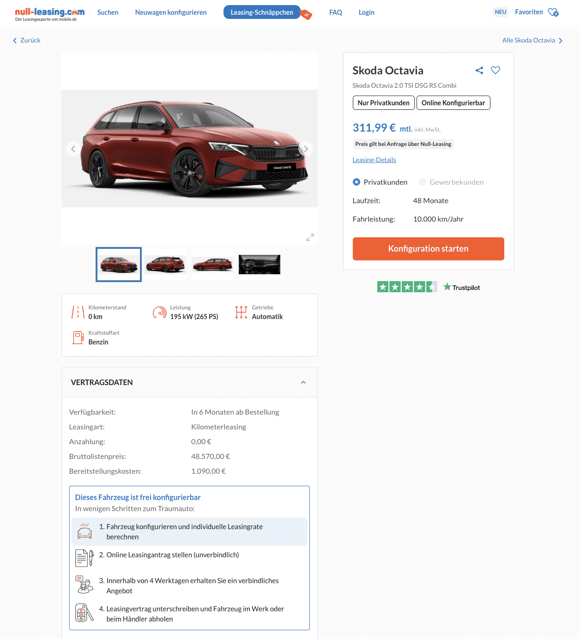Image resolution: width=580 pixels, height=639 pixels.
Task: Select the Gewerbekunden radio button
Action: coord(423,182)
